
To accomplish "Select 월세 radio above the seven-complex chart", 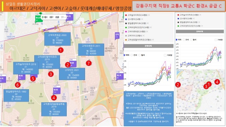I will click(x=139, y=55).
